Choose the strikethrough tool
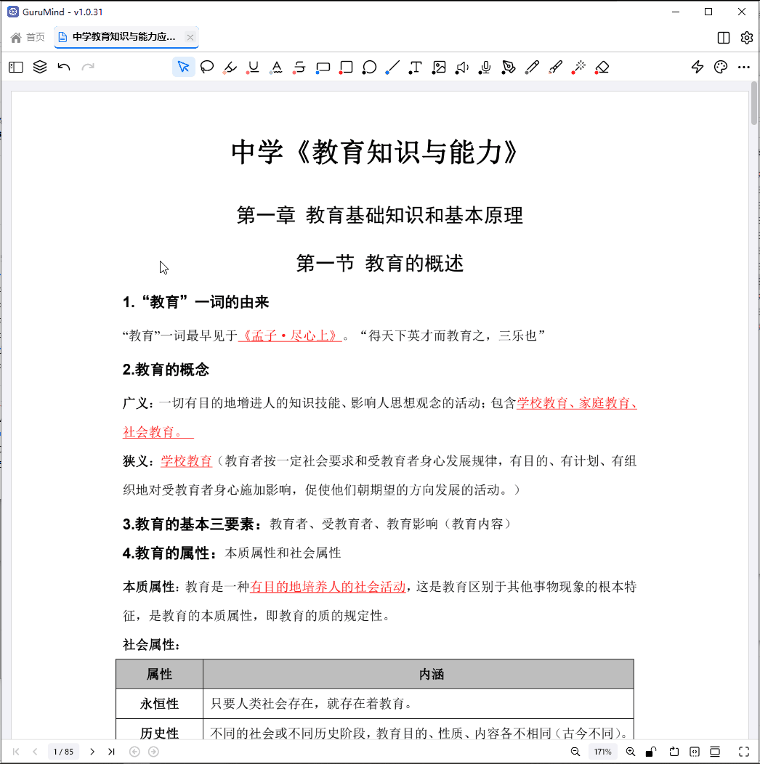 pyautogui.click(x=299, y=68)
